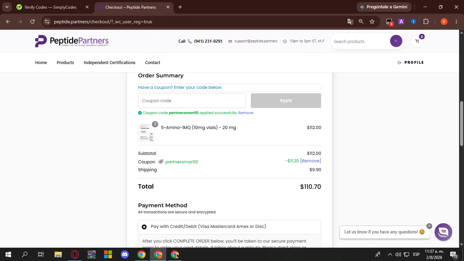Open the PROFILE link
Image resolution: width=464 pixels, height=261 pixels.
(411, 63)
